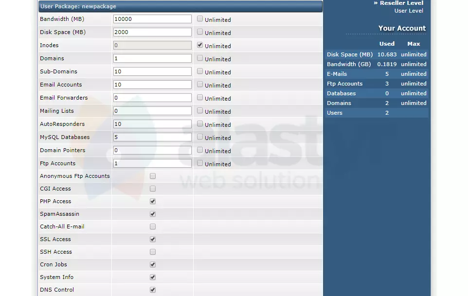Go to User Level

pyautogui.click(x=409, y=11)
